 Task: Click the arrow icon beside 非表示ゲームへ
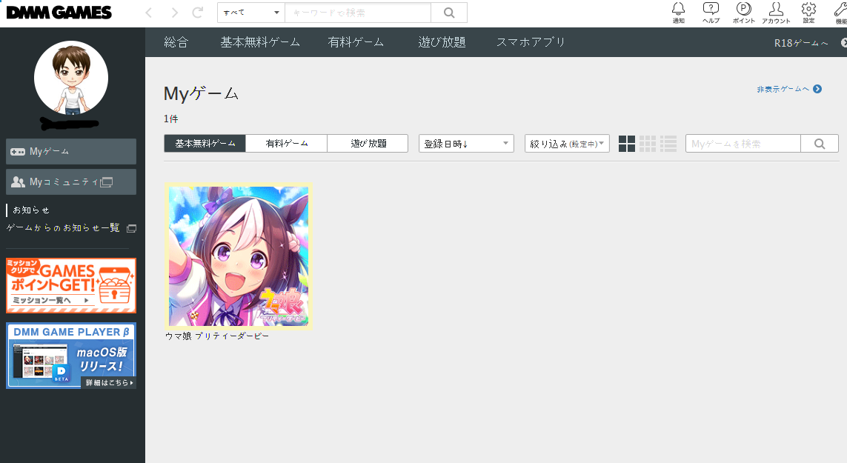tap(817, 89)
